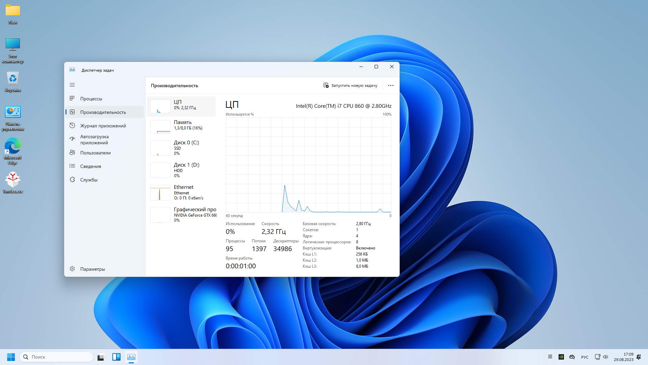Image resolution: width=648 pixels, height=365 pixels.
Task: Click the CPU usage graph area
Action: (x=308, y=165)
